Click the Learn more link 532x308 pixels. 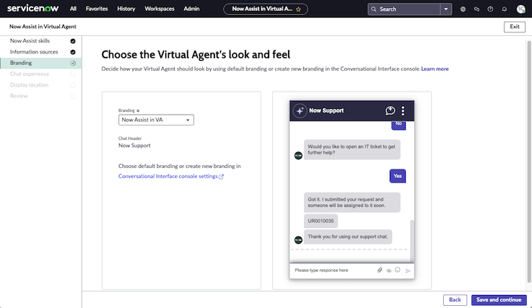click(x=435, y=69)
